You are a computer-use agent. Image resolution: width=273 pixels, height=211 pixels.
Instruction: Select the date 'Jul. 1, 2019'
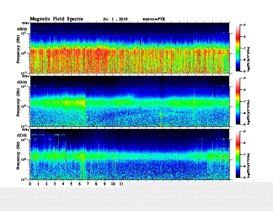pyautogui.click(x=115, y=19)
